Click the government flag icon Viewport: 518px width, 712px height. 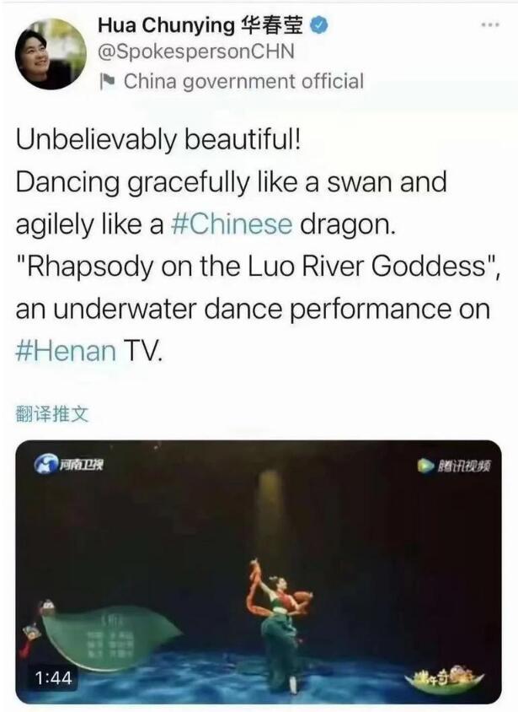click(x=107, y=81)
